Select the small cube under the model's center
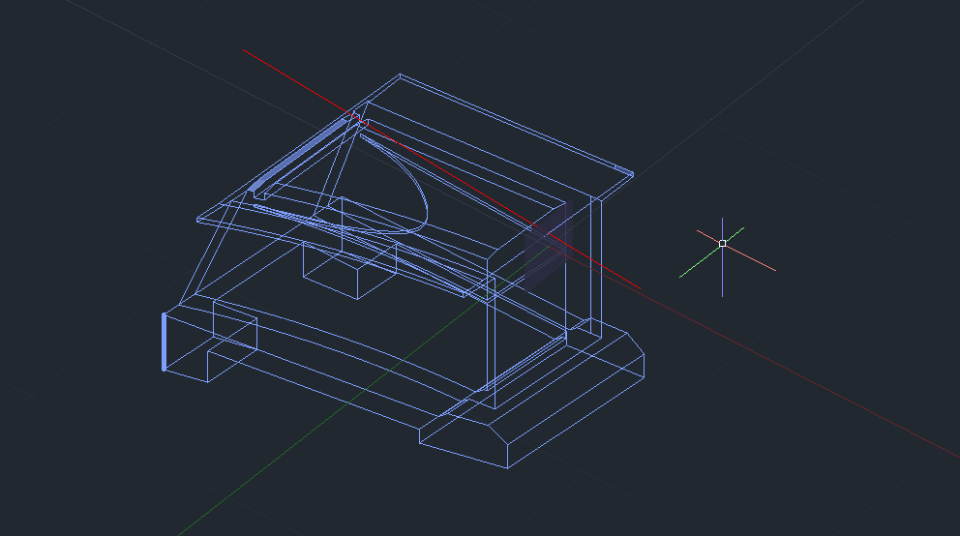The height and width of the screenshot is (536, 960). (349, 270)
